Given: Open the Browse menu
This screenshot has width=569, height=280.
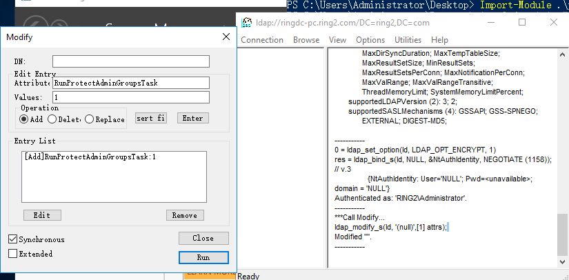Looking at the screenshot, I should point(306,40).
